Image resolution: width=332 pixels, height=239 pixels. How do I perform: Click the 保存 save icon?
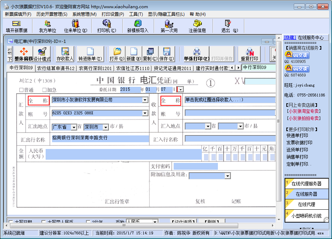pyautogui.click(x=167, y=54)
